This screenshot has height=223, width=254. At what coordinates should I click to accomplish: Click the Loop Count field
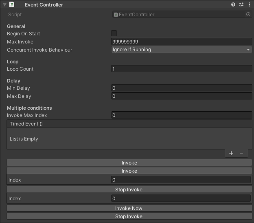click(182, 69)
